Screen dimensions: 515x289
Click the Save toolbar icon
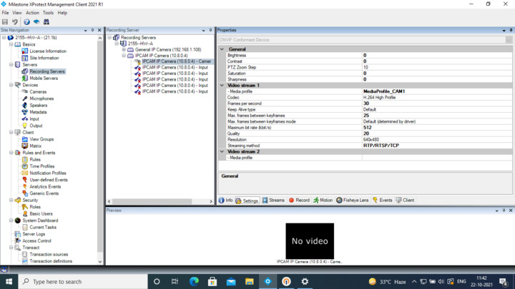(x=5, y=21)
